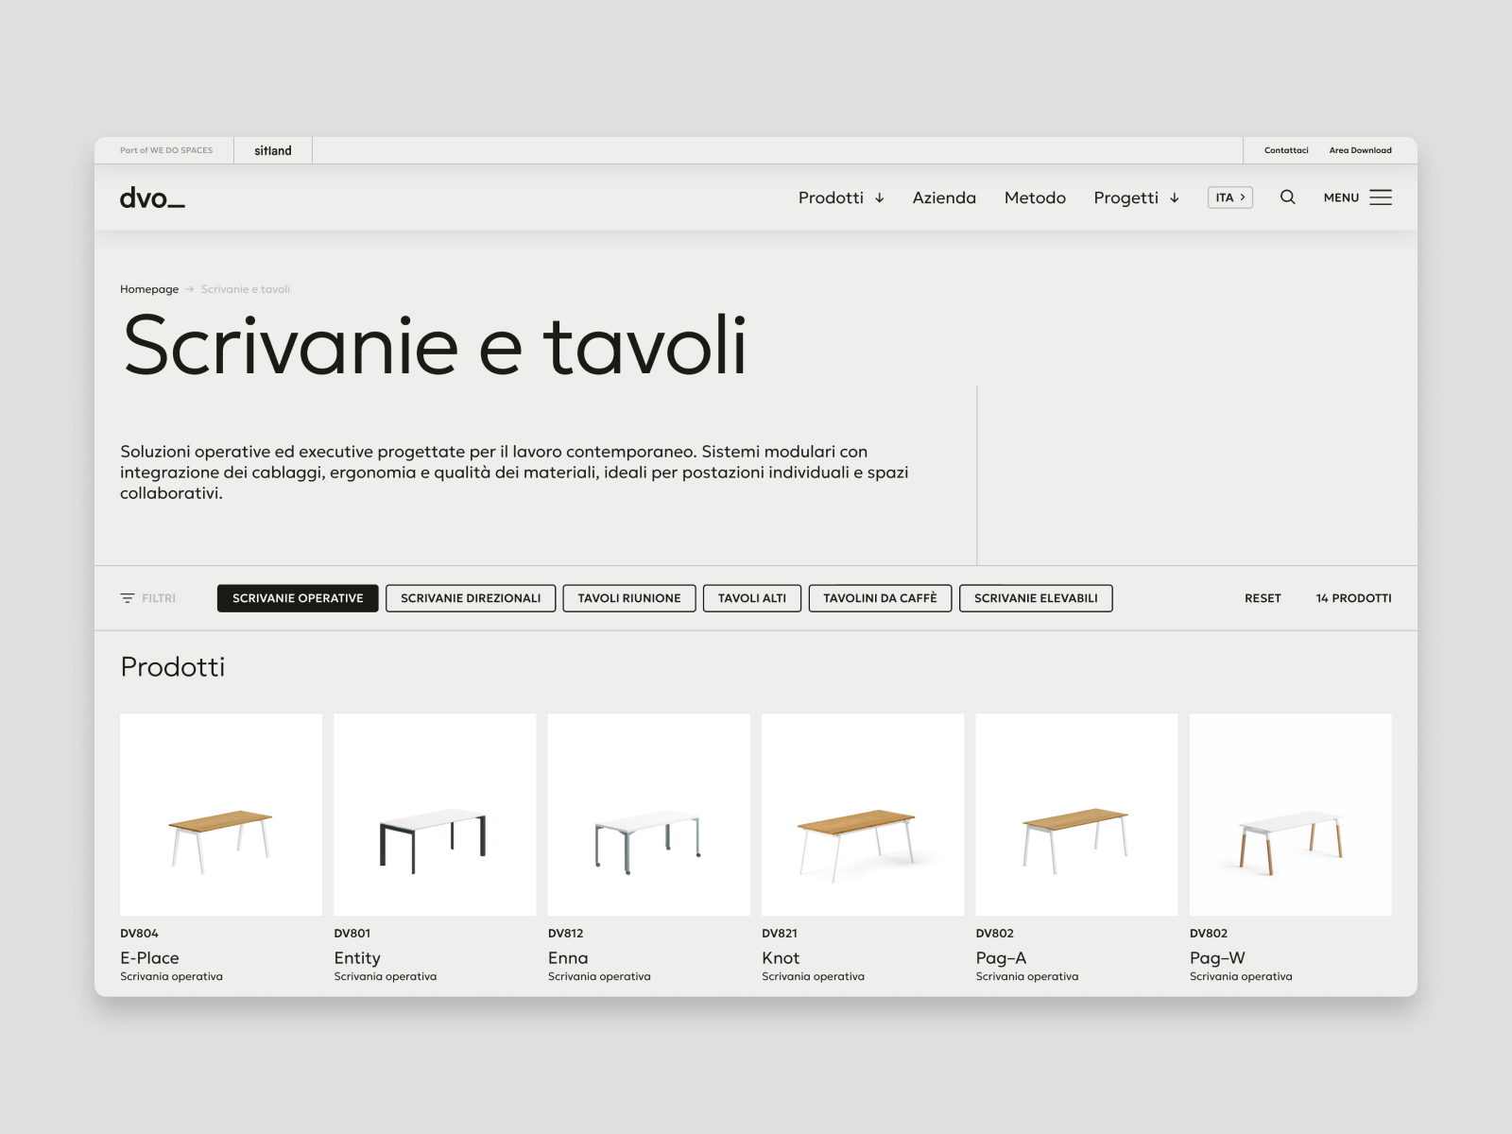Image resolution: width=1512 pixels, height=1134 pixels.
Task: Click the Scrivanie e tavoli page title
Action: click(435, 346)
